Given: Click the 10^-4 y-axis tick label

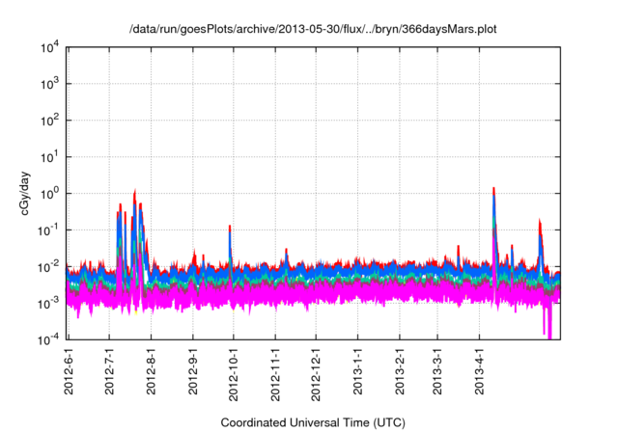Looking at the screenshot, I should point(48,338).
